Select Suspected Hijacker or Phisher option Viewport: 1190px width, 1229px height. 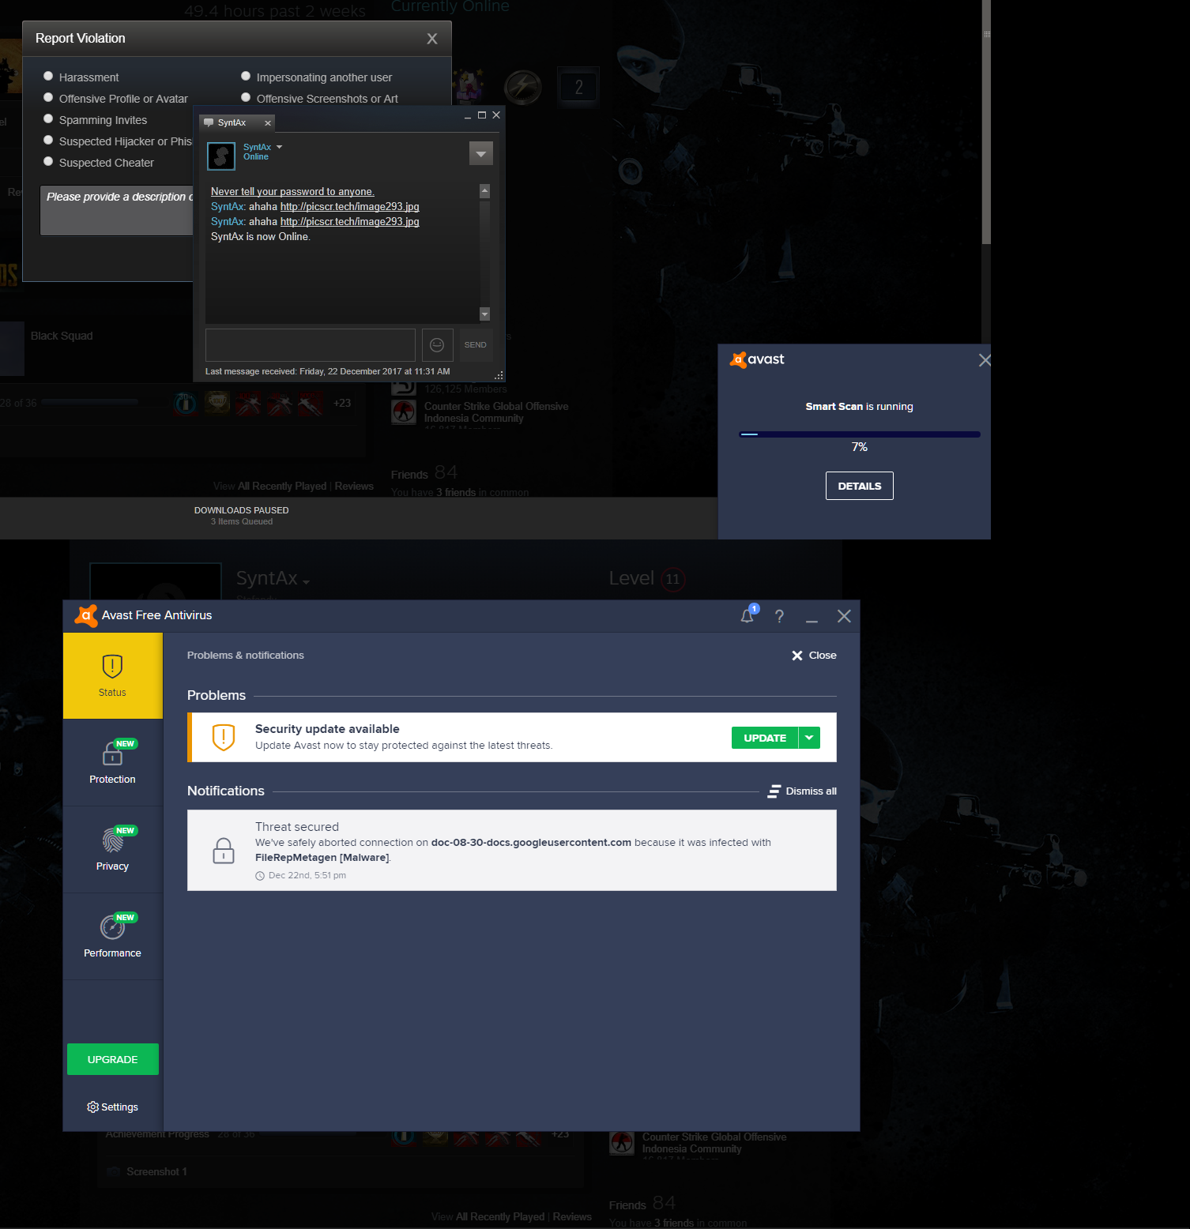(x=48, y=141)
